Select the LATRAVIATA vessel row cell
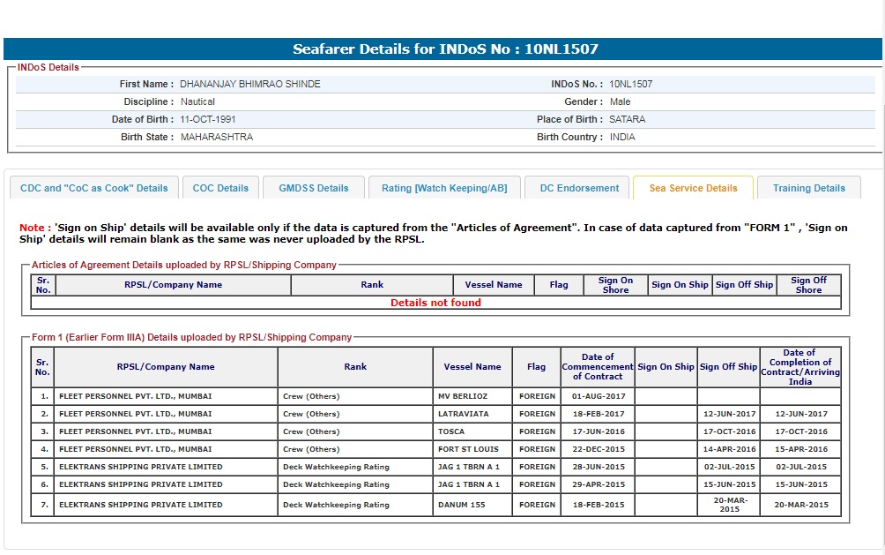Viewport: 885px width, 555px height. (x=464, y=414)
